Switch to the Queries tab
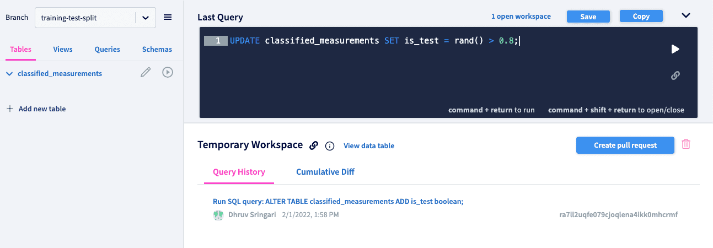 coord(107,50)
